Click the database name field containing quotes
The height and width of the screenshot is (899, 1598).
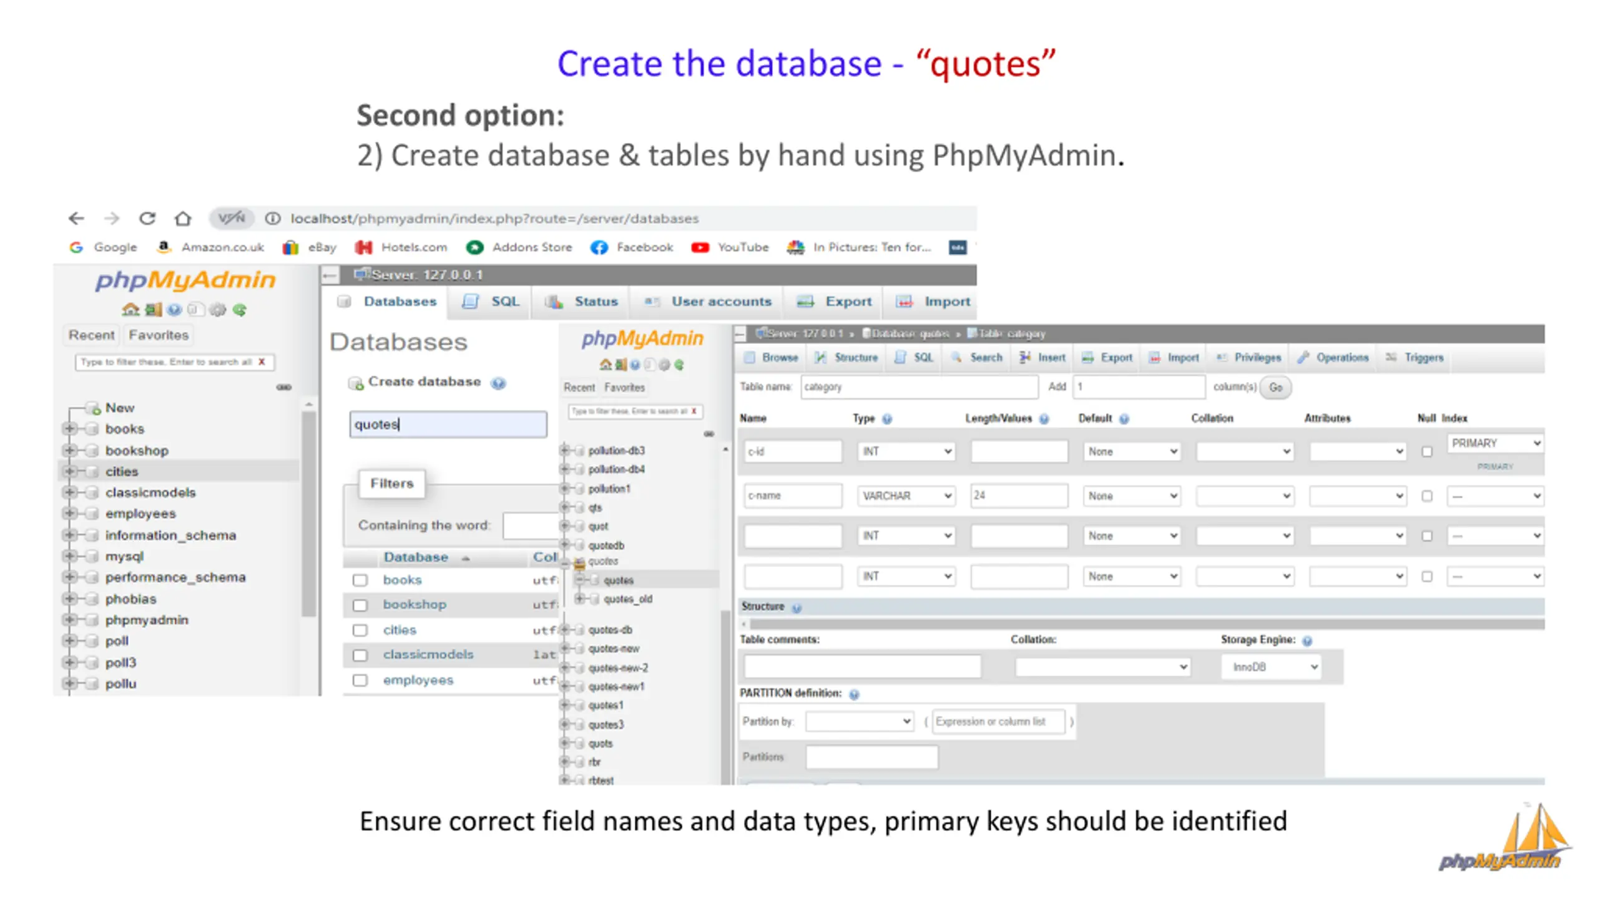pos(448,425)
